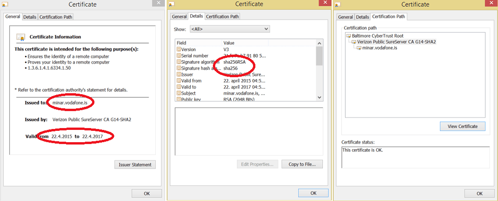This screenshot has height=201, width=498.
Task: Close the middle Certificate window
Action: tap(325, 3)
